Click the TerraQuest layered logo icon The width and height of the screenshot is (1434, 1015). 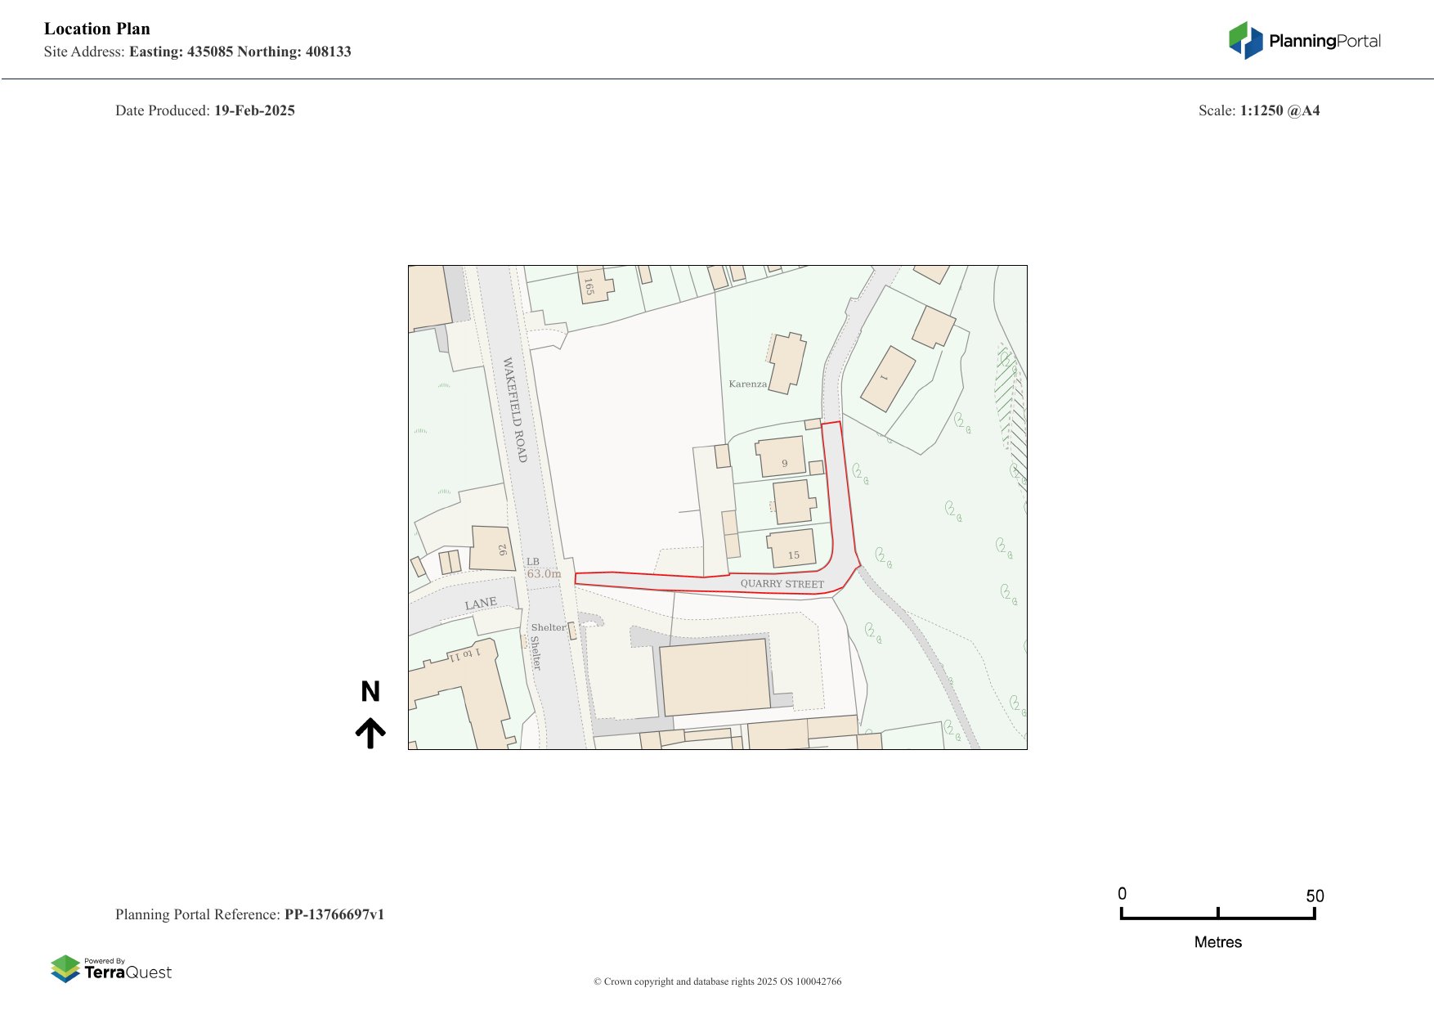point(65,968)
